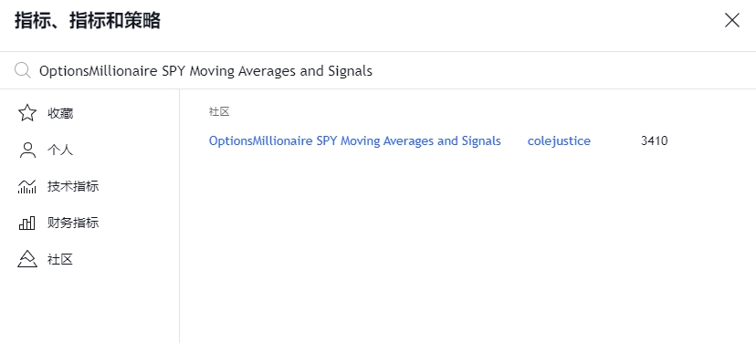Click the bar chart icon for 财务指标
Image resolution: width=756 pixels, height=343 pixels.
(x=27, y=223)
